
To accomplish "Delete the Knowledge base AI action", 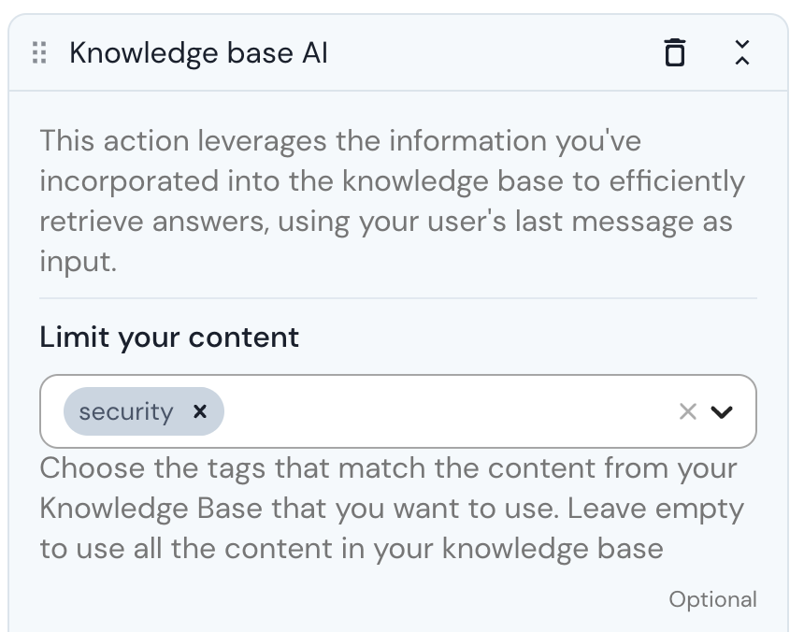I will point(675,53).
